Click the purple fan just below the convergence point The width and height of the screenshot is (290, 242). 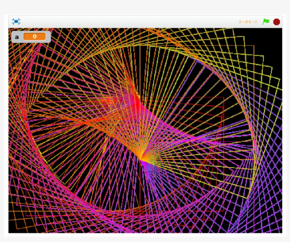click(x=149, y=169)
